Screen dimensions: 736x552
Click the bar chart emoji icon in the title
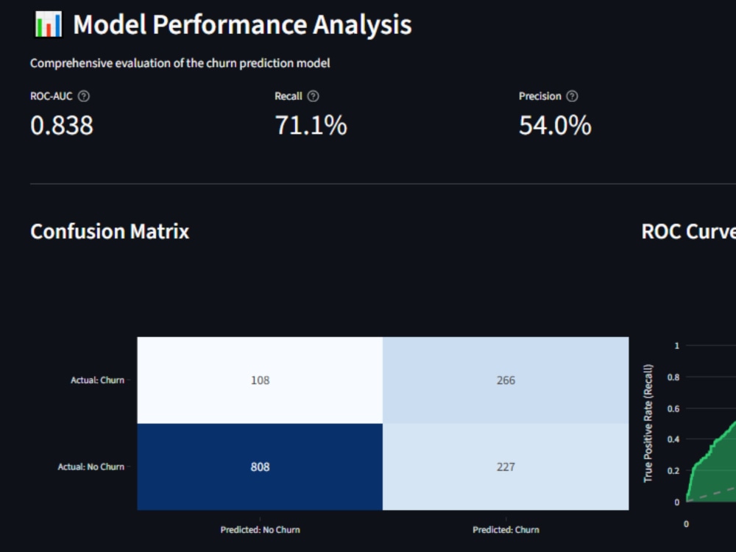pyautogui.click(x=49, y=24)
